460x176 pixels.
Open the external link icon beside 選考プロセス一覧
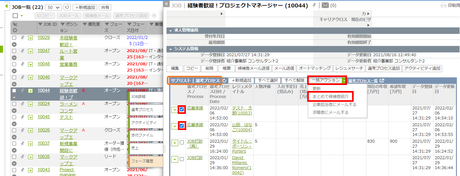coord(382,81)
